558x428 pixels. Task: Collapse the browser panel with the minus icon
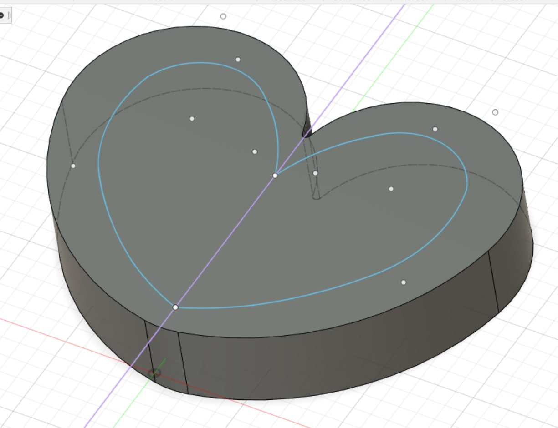coord(2,15)
